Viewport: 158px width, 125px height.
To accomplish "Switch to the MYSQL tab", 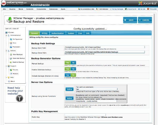I will pos(45,33).
